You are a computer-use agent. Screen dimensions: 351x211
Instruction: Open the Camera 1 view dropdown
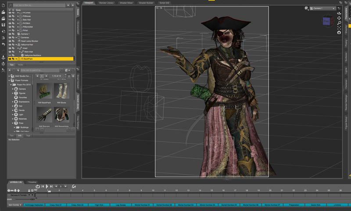(x=322, y=8)
